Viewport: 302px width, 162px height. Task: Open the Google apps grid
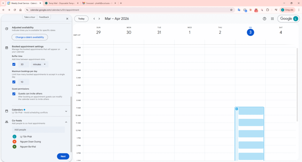(272, 19)
